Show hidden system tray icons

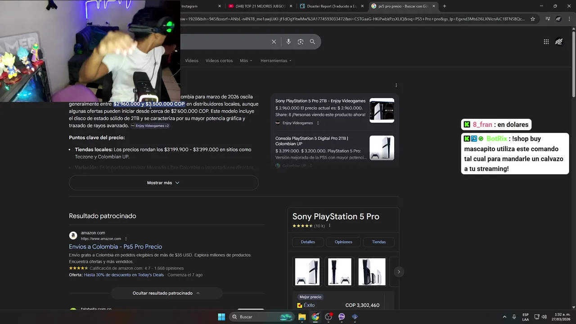click(x=504, y=317)
